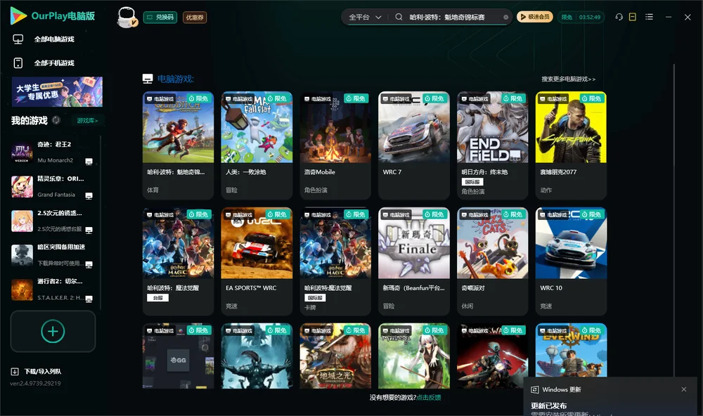Open the 游戏库> link
This screenshot has width=703, height=416.
tap(87, 121)
